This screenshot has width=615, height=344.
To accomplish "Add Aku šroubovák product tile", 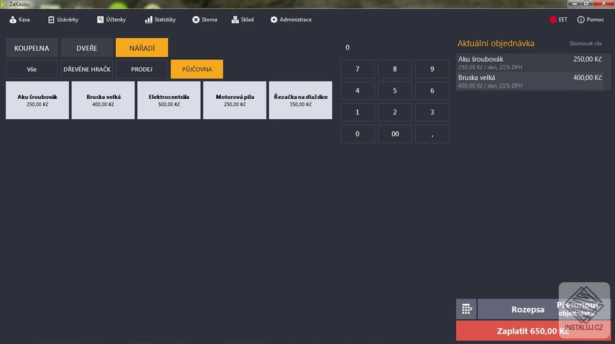I will pos(37,100).
